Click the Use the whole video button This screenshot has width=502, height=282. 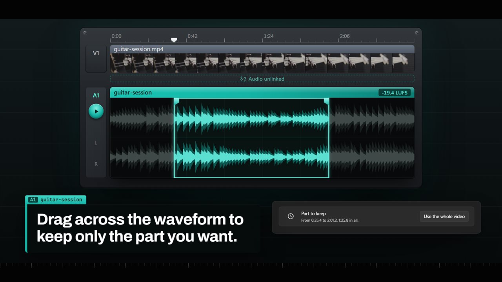tap(444, 217)
